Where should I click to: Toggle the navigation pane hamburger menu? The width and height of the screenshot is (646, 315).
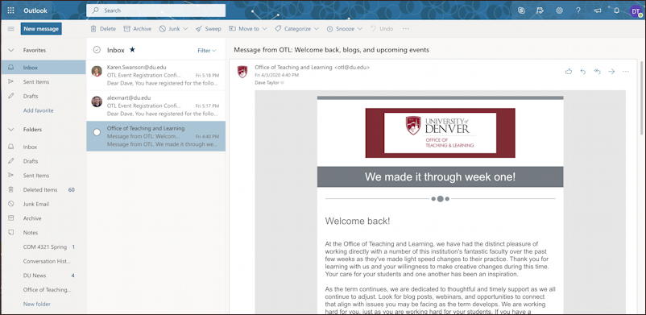pyautogui.click(x=10, y=29)
